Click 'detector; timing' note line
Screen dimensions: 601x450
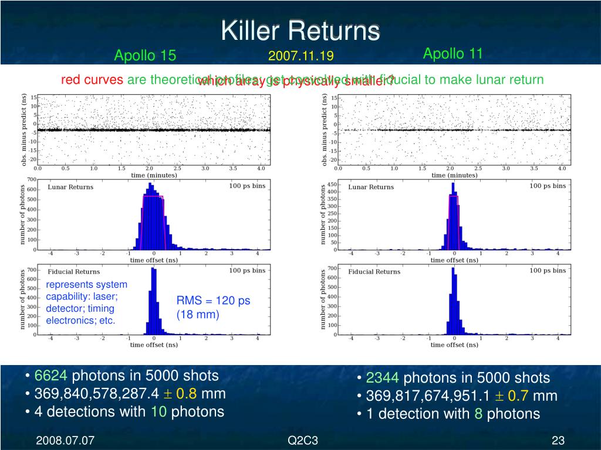click(80, 308)
